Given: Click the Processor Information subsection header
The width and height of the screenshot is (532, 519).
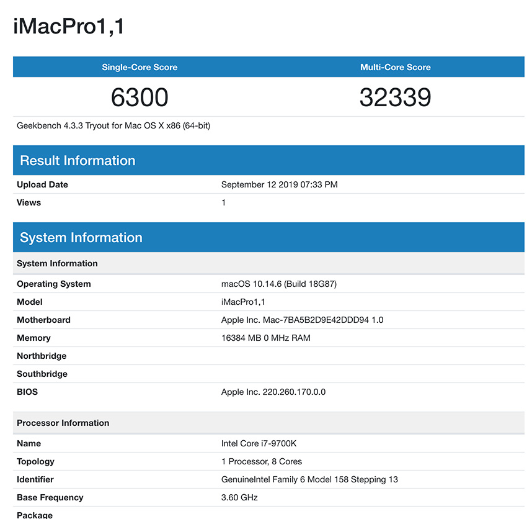Looking at the screenshot, I should (63, 423).
